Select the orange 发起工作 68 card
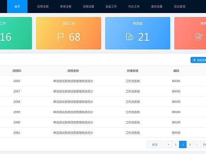This screenshot has height=154, width=206. tap(69, 33)
